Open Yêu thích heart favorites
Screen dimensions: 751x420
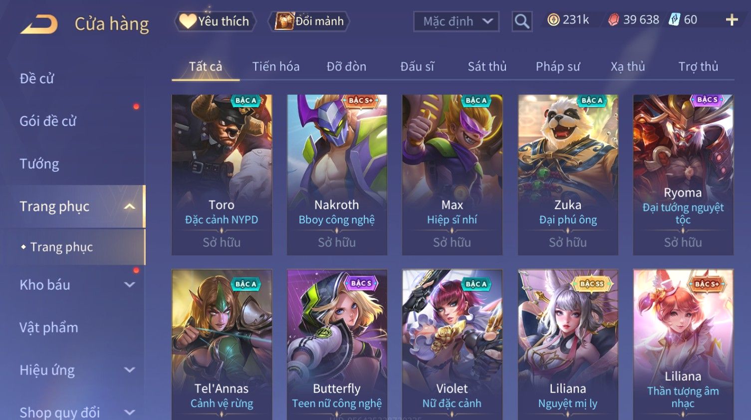coord(215,21)
